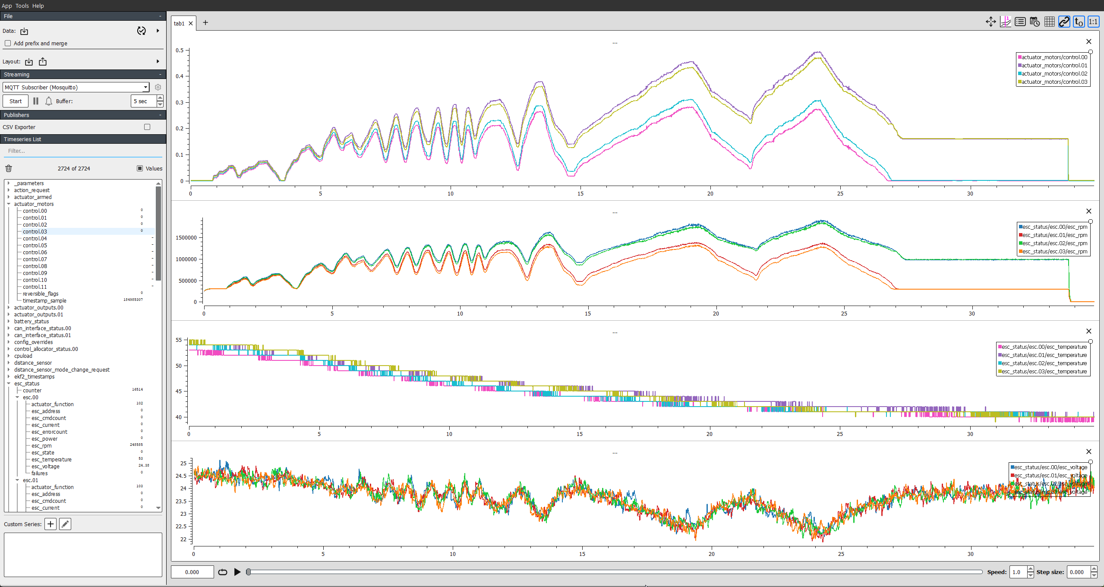Click the save layout icon
The height and width of the screenshot is (587, 1104).
click(43, 62)
